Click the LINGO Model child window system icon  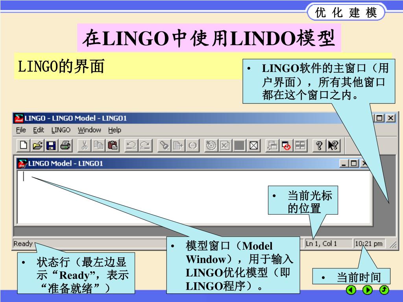22,164
